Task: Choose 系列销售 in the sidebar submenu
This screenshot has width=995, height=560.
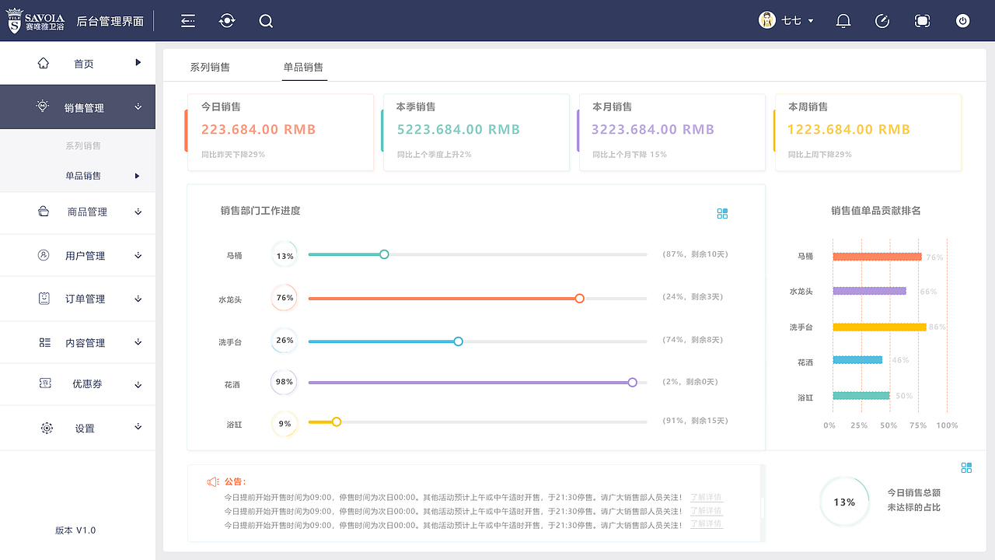Action: [x=83, y=146]
